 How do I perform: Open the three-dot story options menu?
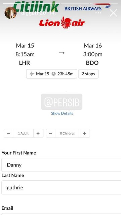coord(98,13)
